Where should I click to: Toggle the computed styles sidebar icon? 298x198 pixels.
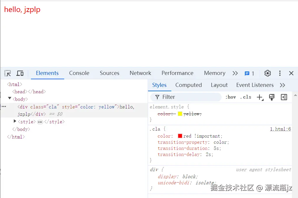(283, 97)
